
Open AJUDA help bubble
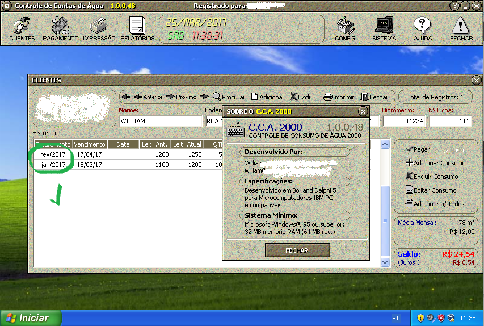pyautogui.click(x=423, y=29)
